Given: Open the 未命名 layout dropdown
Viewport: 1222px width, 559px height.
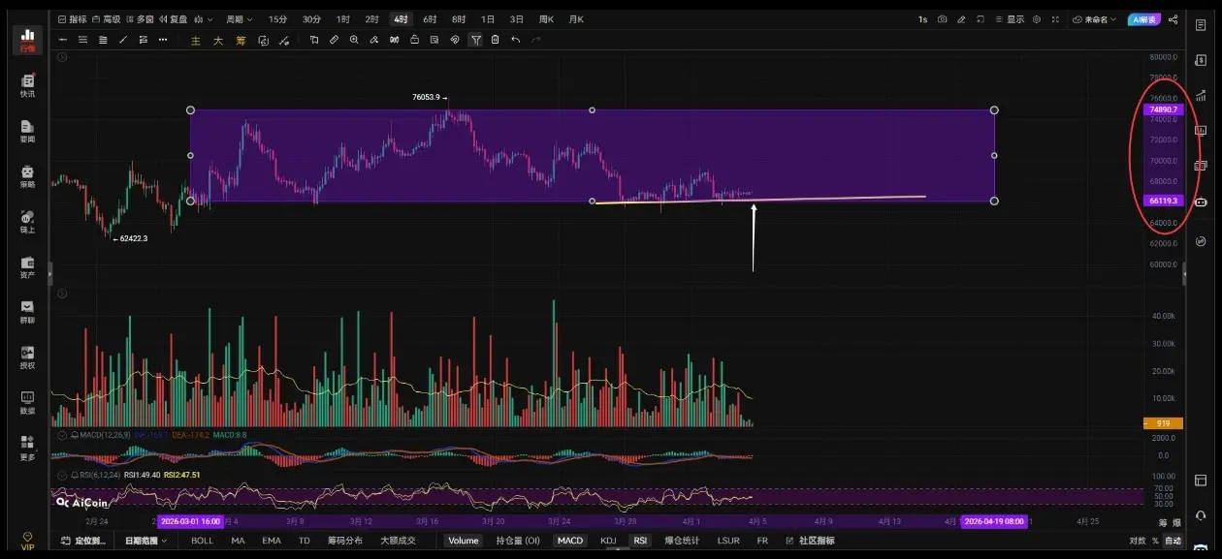Looking at the screenshot, I should click(x=1095, y=19).
